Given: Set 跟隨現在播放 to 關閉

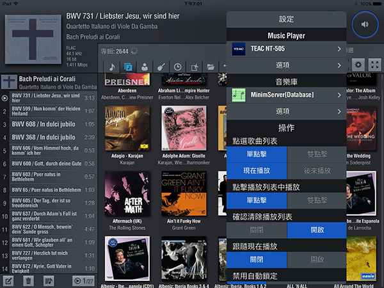Looking at the screenshot, I should (257, 260).
